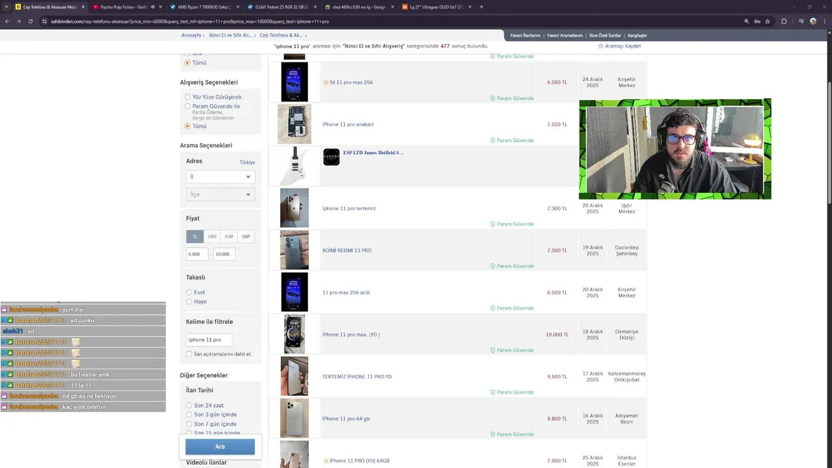Click highlight icon beside Yd 11 pro max 256
The height and width of the screenshot is (468, 832).
point(326,83)
